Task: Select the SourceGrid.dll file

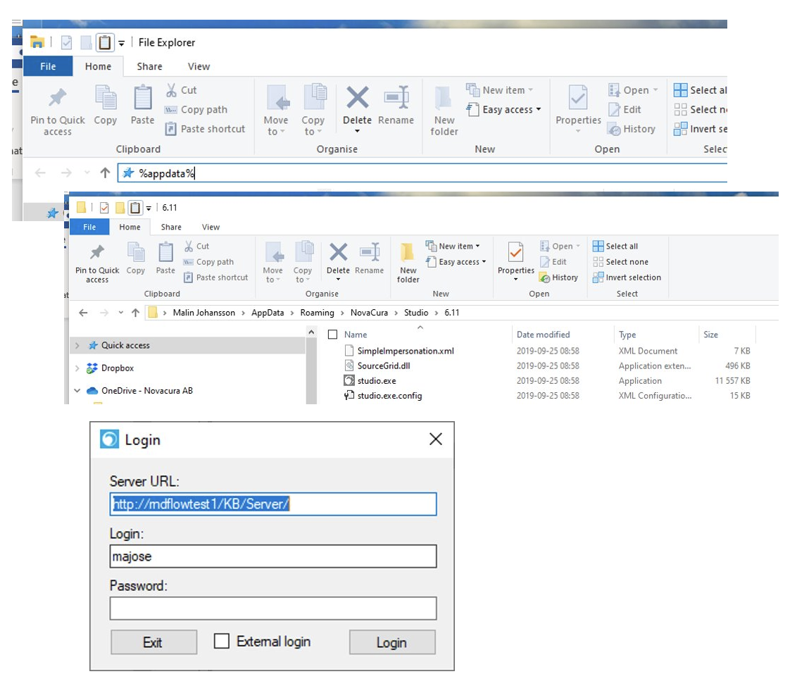Action: (x=384, y=366)
